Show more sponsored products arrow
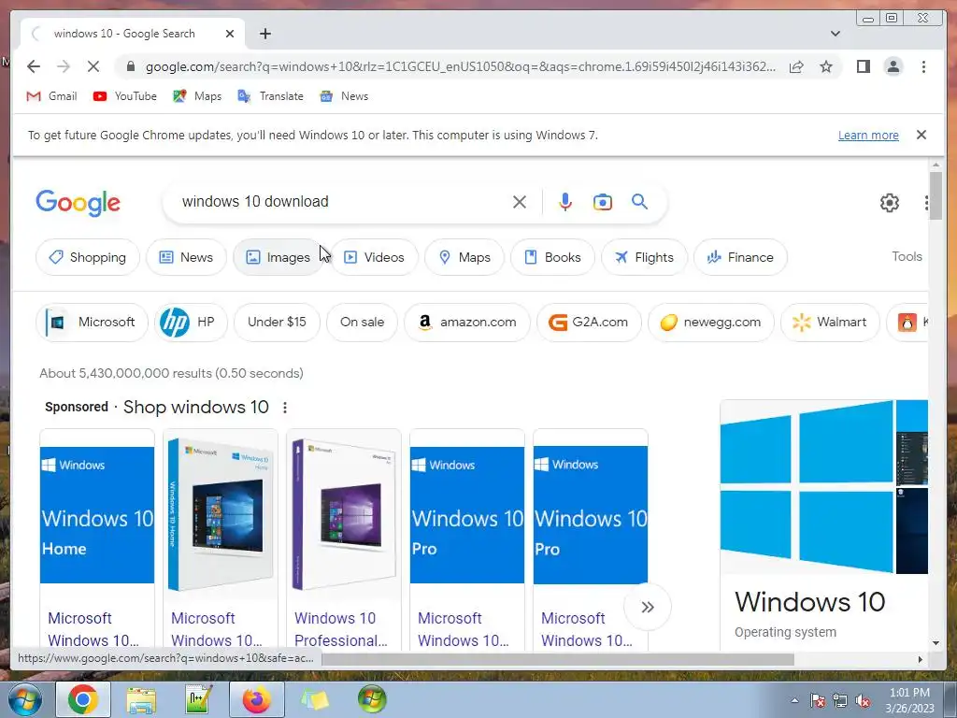The image size is (957, 718). [648, 606]
